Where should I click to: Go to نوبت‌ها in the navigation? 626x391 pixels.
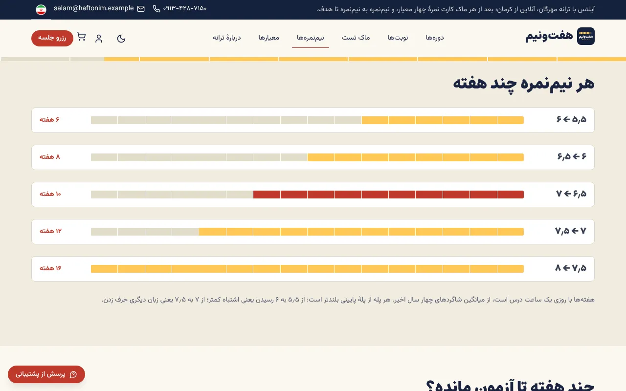tap(398, 38)
